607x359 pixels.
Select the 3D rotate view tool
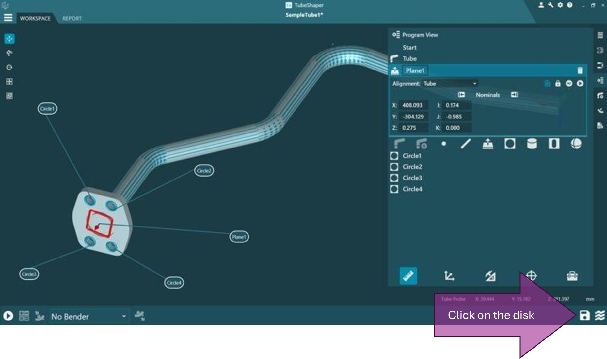9,53
